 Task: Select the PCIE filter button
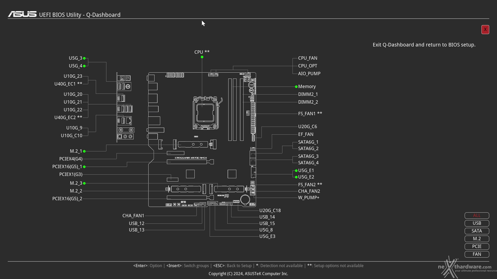(477, 246)
